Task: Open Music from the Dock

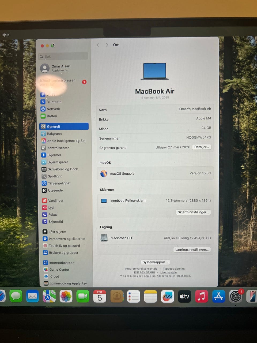Action: coord(202,296)
